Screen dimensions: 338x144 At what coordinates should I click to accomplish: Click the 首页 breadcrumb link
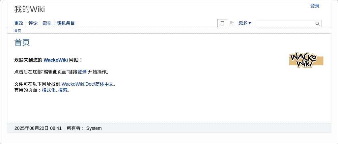[18, 31]
